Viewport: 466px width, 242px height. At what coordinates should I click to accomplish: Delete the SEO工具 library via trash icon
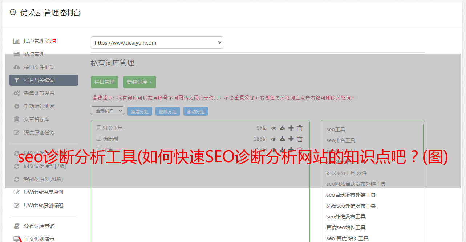pyautogui.click(x=300, y=128)
